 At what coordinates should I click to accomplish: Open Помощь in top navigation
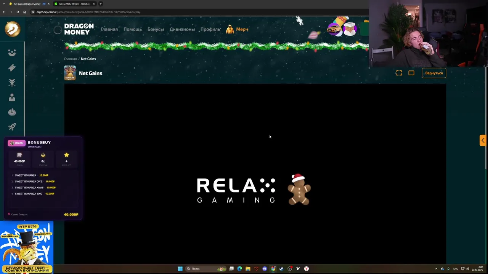pyautogui.click(x=133, y=29)
